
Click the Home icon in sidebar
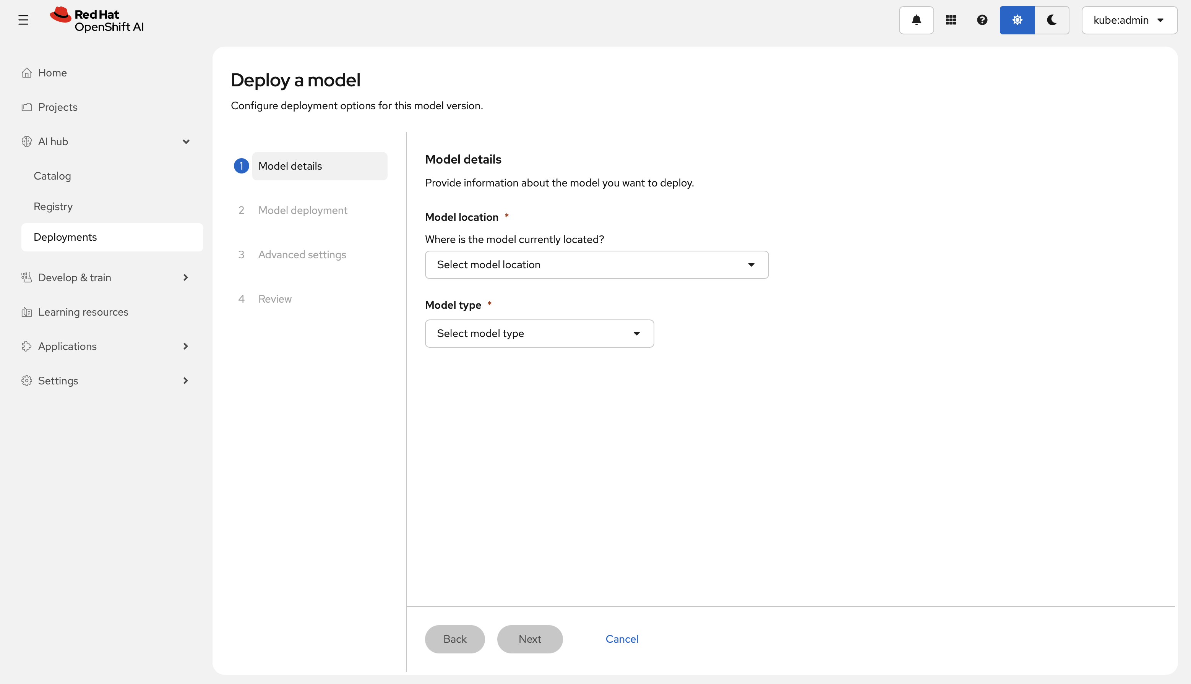(27, 73)
